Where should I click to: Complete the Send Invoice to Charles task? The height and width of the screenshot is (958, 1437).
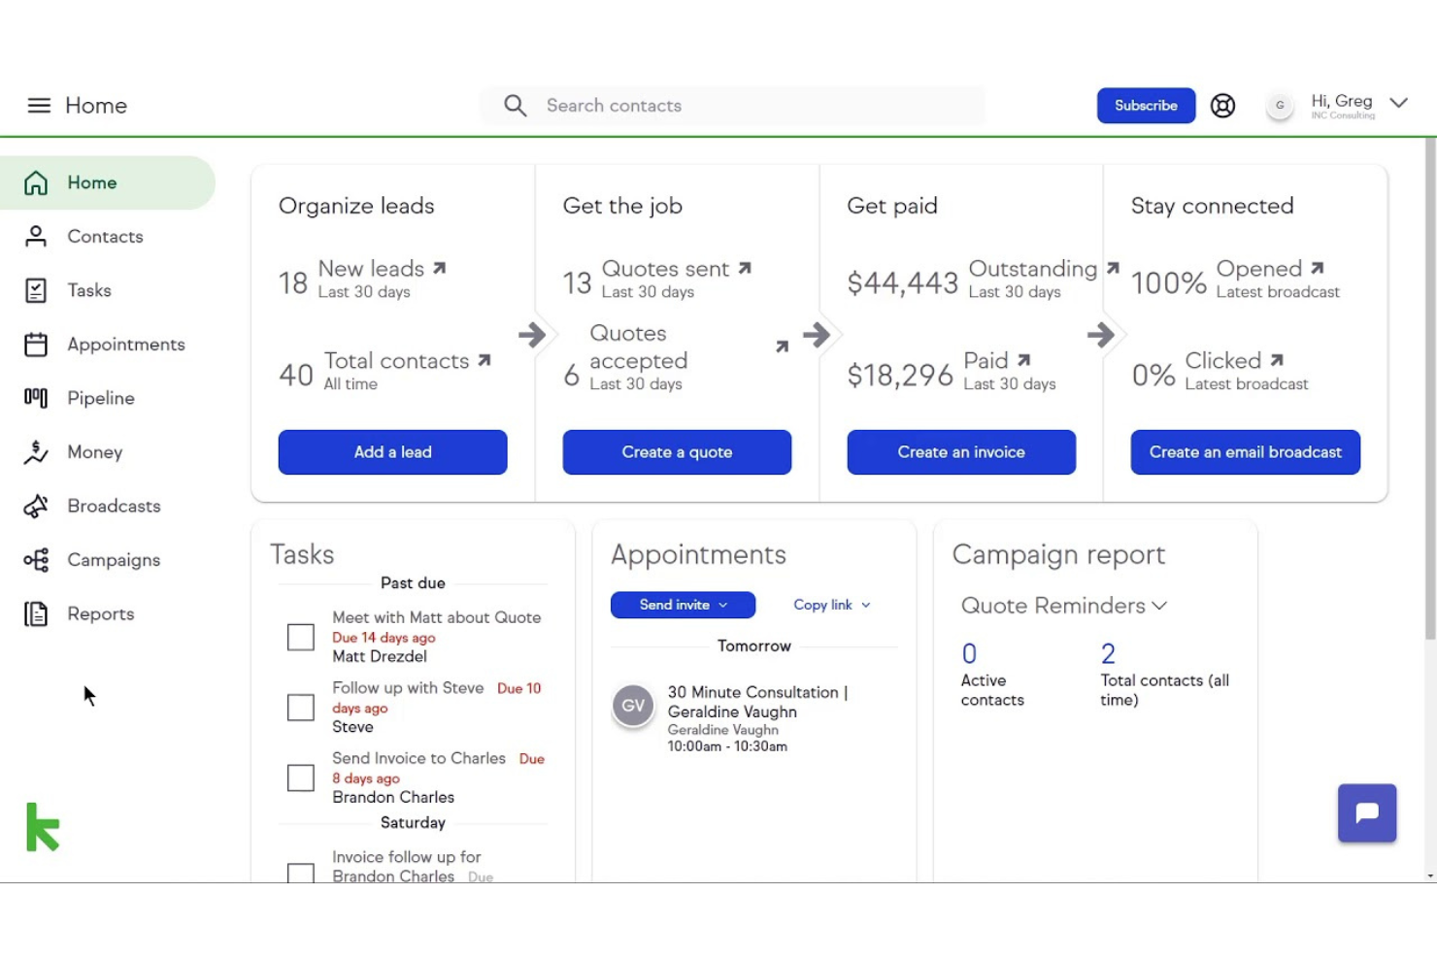[x=300, y=777]
